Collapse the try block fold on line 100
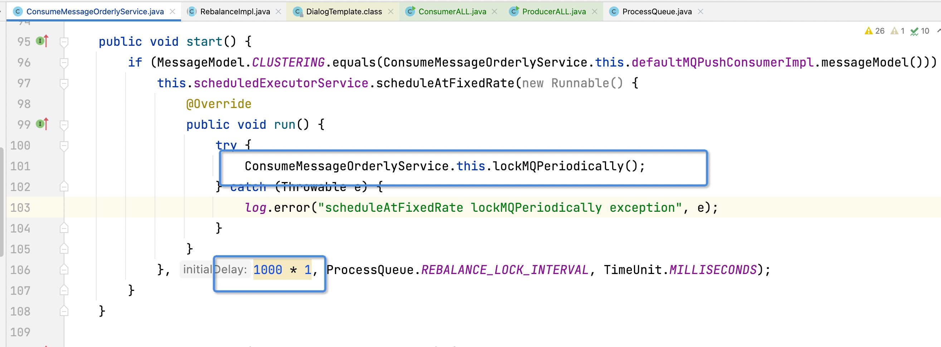 [x=64, y=146]
